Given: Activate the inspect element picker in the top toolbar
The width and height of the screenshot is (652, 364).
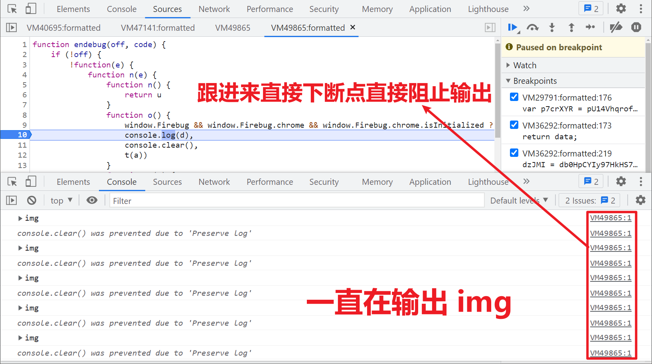Looking at the screenshot, I should click(x=12, y=9).
